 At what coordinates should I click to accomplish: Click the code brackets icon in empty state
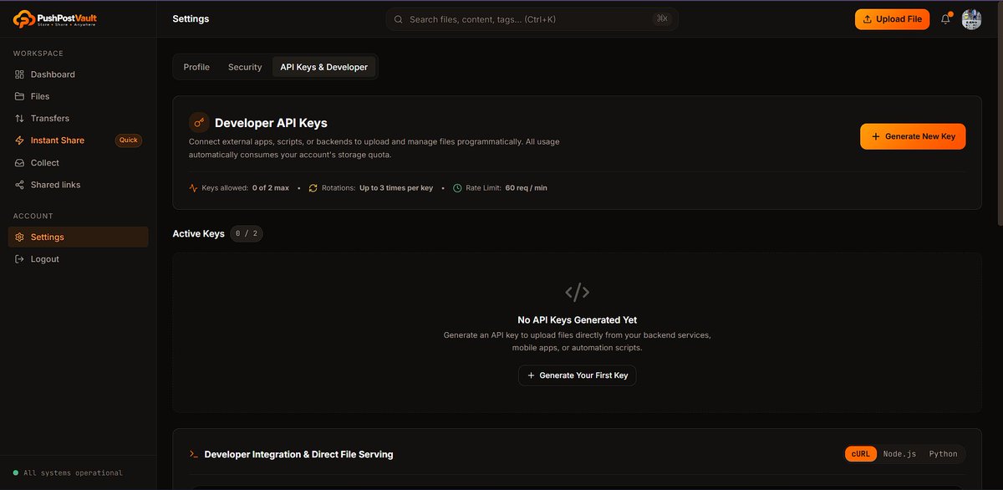pyautogui.click(x=578, y=292)
